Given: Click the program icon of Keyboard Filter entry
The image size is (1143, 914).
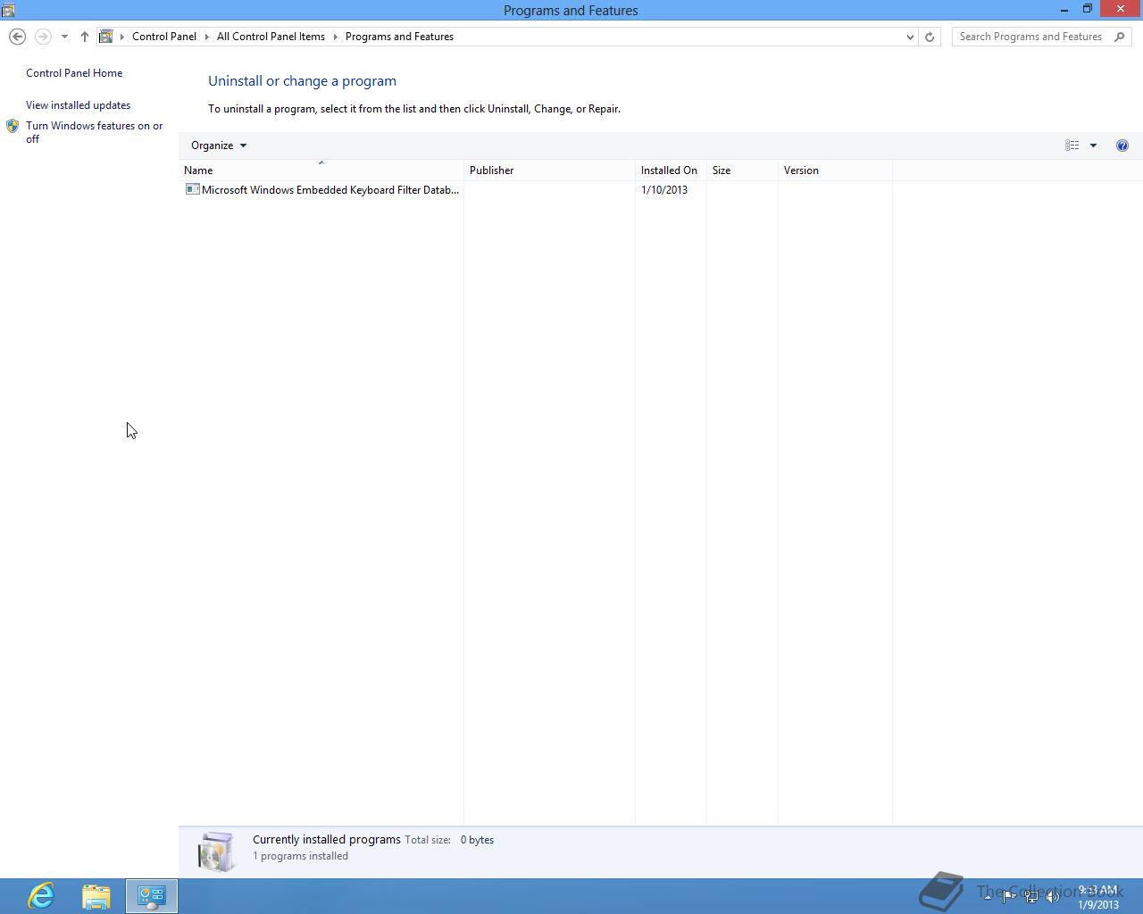Looking at the screenshot, I should [x=192, y=189].
